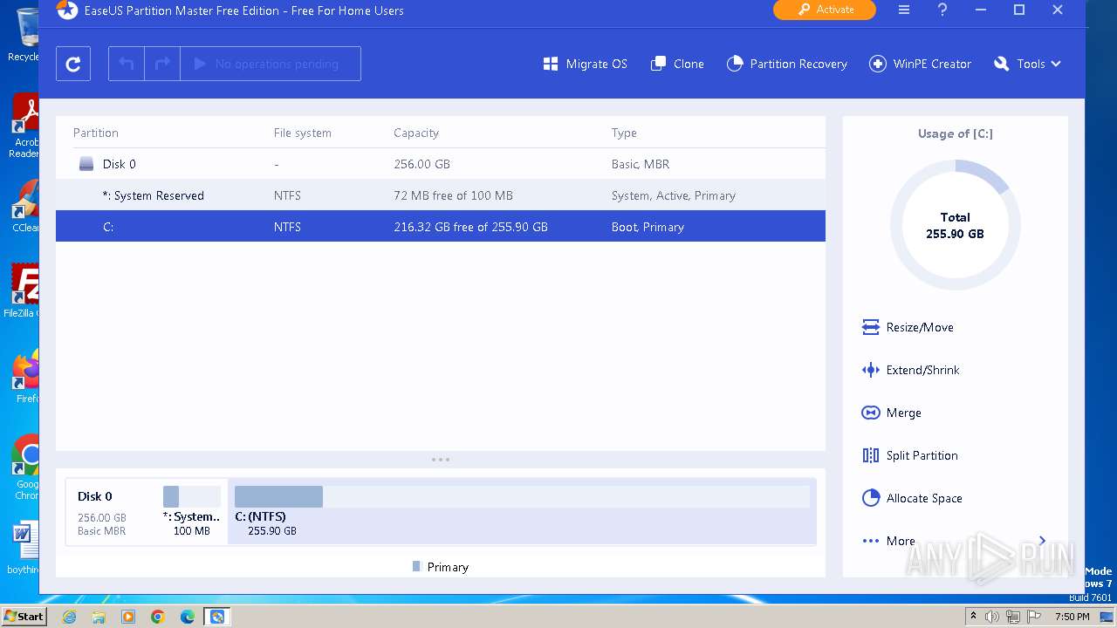Click the taskbar clock 7:50 PM

click(1072, 617)
